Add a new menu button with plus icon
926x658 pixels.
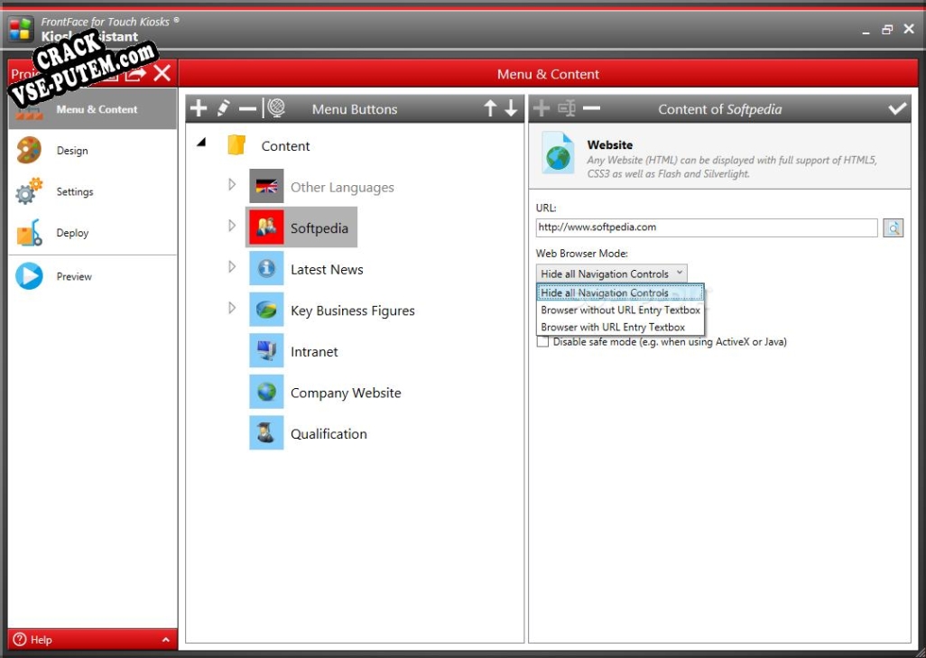coord(199,108)
